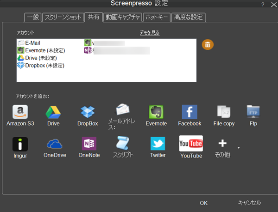Add an Evernote account icon
This screenshot has width=278, height=212.
(x=156, y=112)
